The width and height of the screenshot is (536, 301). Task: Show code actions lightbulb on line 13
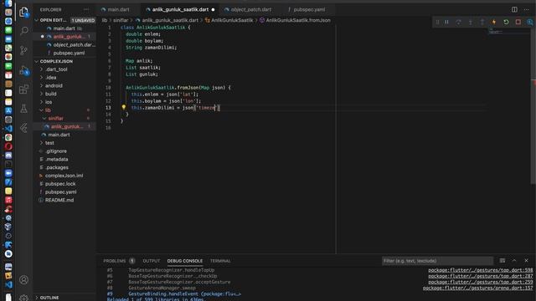pyautogui.click(x=124, y=107)
